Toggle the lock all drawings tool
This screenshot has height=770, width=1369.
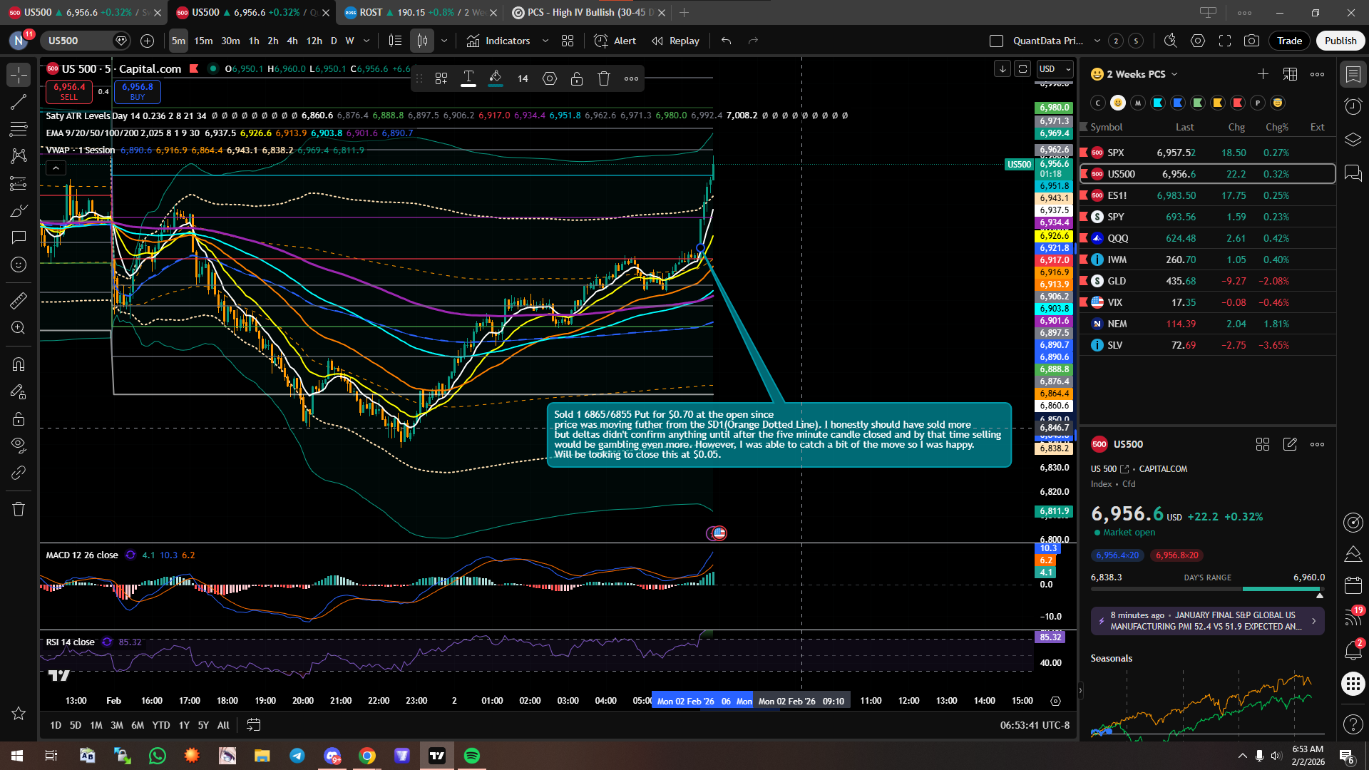19,419
